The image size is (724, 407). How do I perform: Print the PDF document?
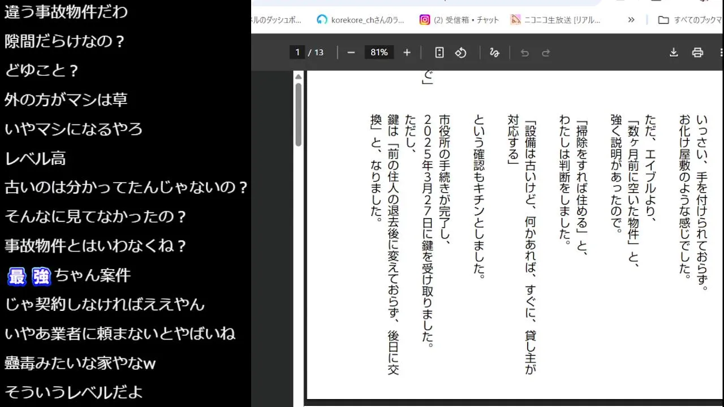697,53
